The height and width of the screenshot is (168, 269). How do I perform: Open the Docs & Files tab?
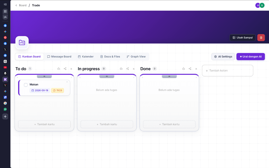tap(110, 57)
